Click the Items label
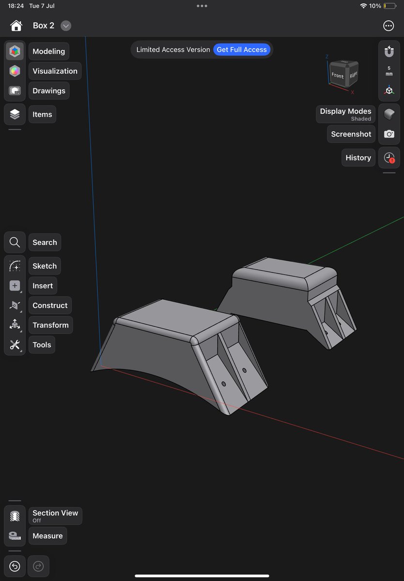Image resolution: width=404 pixels, height=581 pixels. coord(42,114)
